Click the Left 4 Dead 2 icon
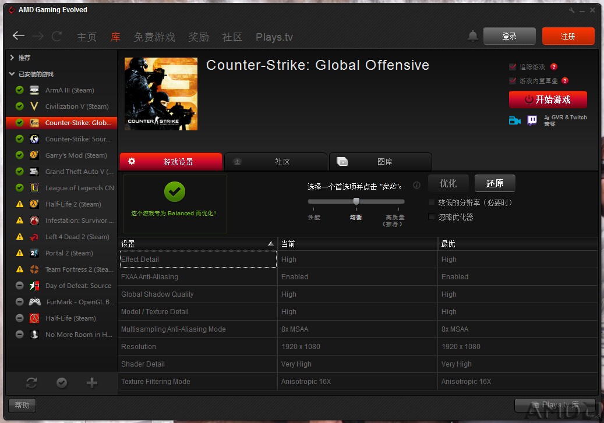The image size is (604, 423). coord(34,237)
